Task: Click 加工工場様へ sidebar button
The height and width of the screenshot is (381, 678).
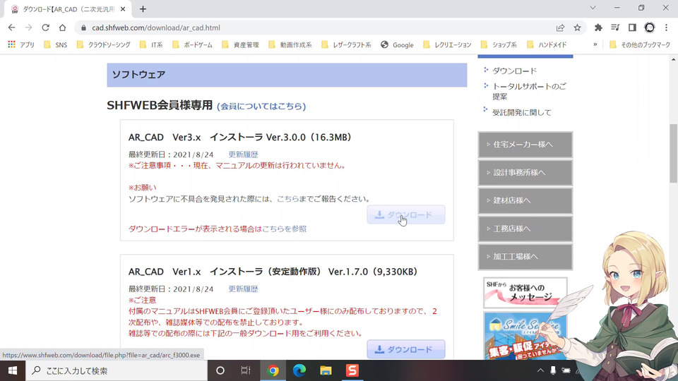Action: tap(525, 257)
